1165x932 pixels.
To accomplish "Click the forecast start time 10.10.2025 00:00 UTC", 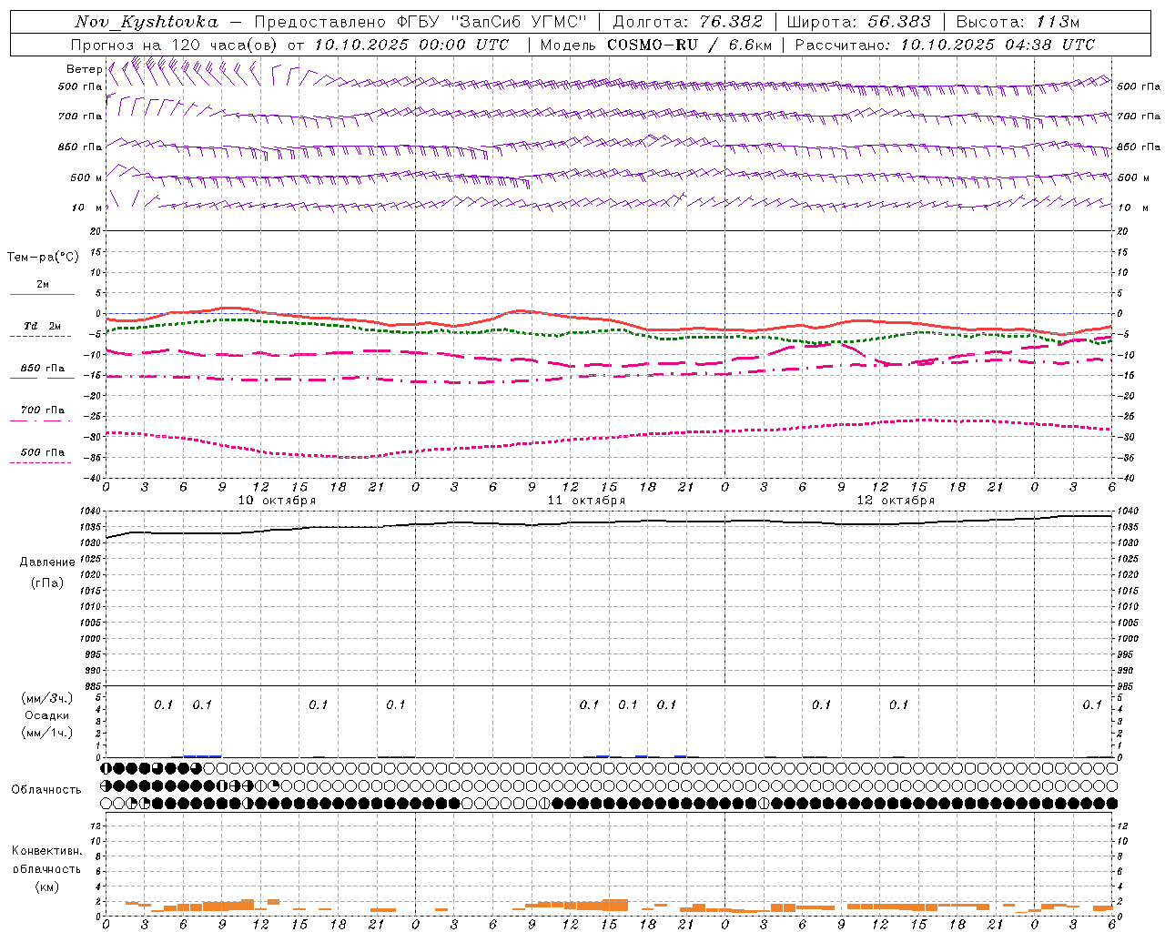I will [x=411, y=45].
